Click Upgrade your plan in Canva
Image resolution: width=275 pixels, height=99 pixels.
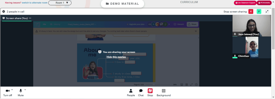click(x=136, y=24)
